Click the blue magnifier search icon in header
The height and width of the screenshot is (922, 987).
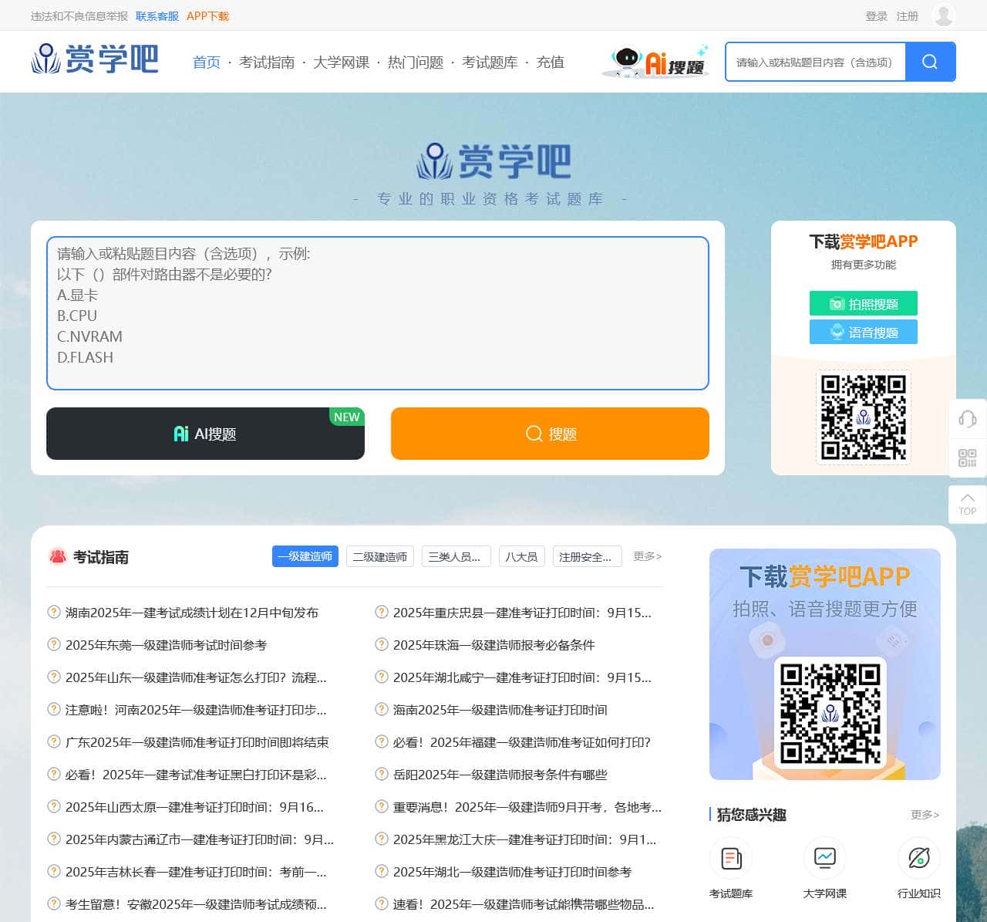pyautogui.click(x=930, y=62)
